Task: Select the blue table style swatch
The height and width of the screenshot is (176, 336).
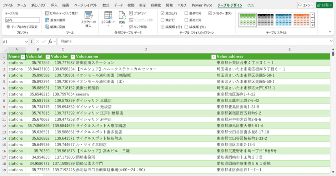Action: (x=284, y=20)
